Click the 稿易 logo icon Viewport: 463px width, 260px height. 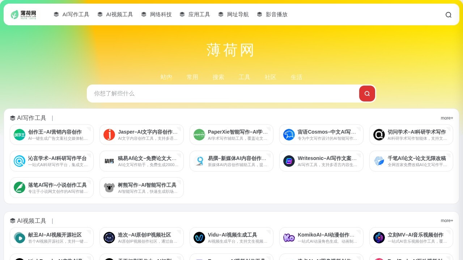click(x=109, y=161)
